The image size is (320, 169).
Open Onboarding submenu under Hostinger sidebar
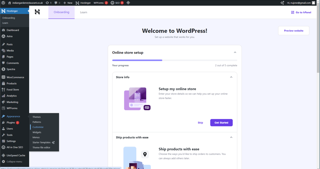tap(9, 18)
